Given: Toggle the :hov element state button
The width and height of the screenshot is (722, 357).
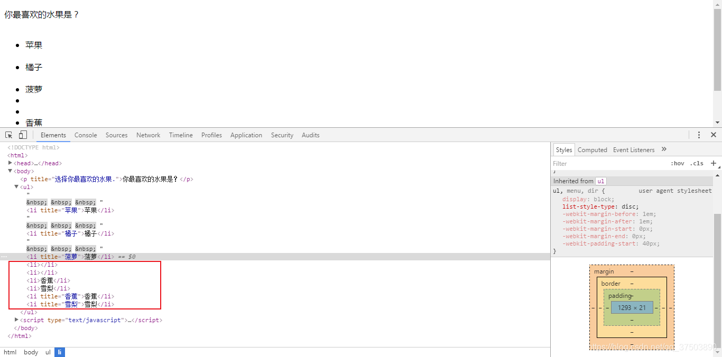Looking at the screenshot, I should (x=677, y=164).
